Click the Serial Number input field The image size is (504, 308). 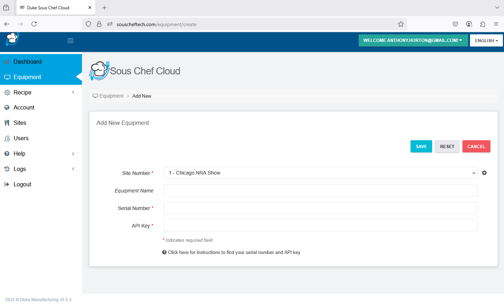(320, 208)
